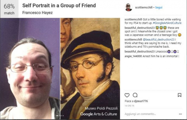Image resolution: width=187 pixels, height=120 pixels.
Task: Click the selfie photo on the left
Action: point(30,69)
